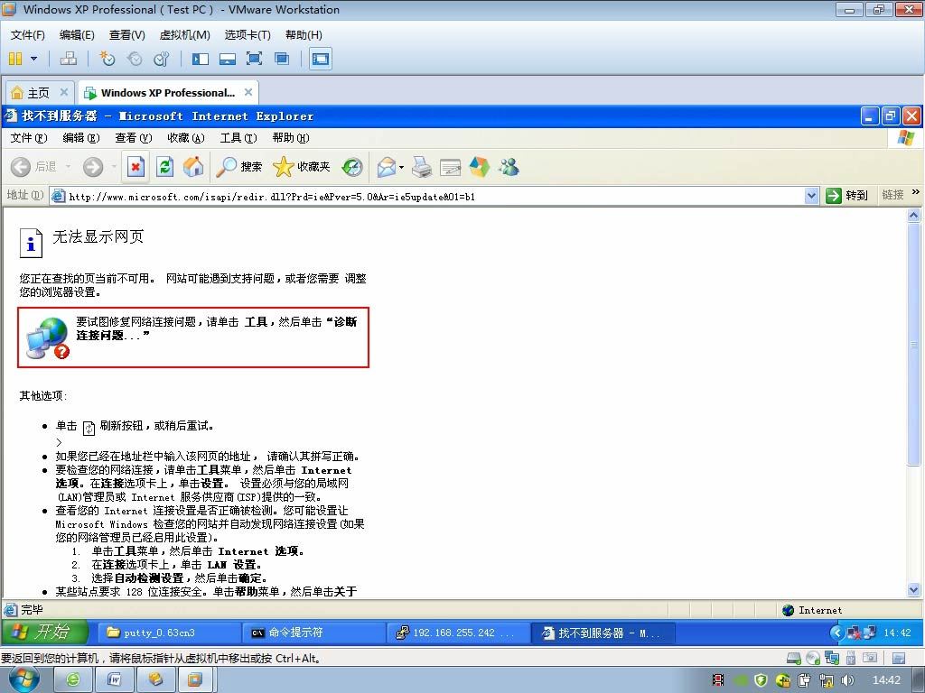The image size is (925, 693).
Task: Click the refresh icon in 其他选项 list
Action: 89,428
